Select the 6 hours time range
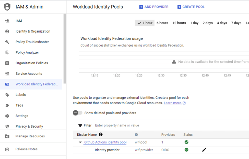 (162, 23)
